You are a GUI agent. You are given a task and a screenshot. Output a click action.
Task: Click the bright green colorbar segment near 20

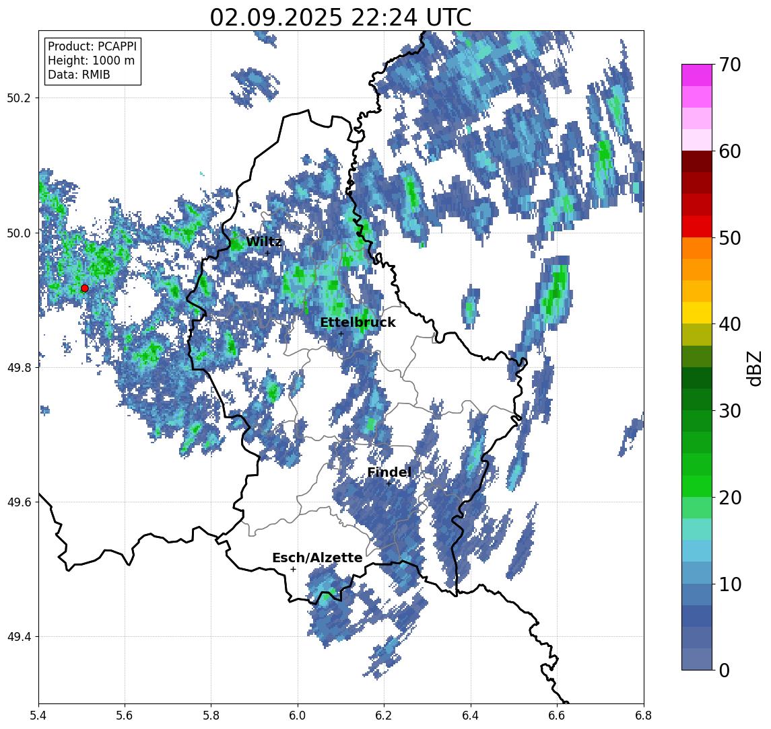[x=697, y=486]
